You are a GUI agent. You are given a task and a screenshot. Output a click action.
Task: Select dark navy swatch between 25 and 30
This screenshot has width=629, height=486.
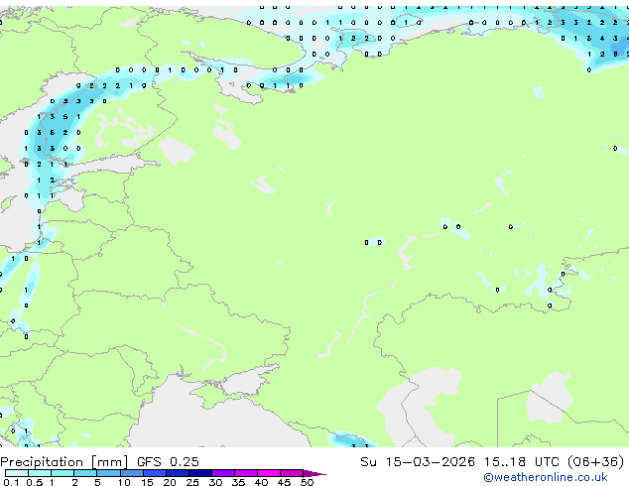click(200, 473)
